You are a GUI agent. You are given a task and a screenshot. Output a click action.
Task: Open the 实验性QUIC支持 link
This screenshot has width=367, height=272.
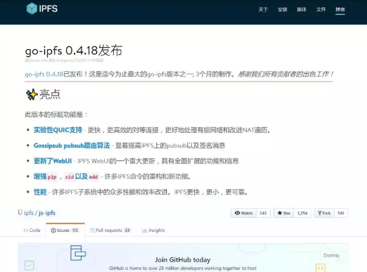click(58, 130)
